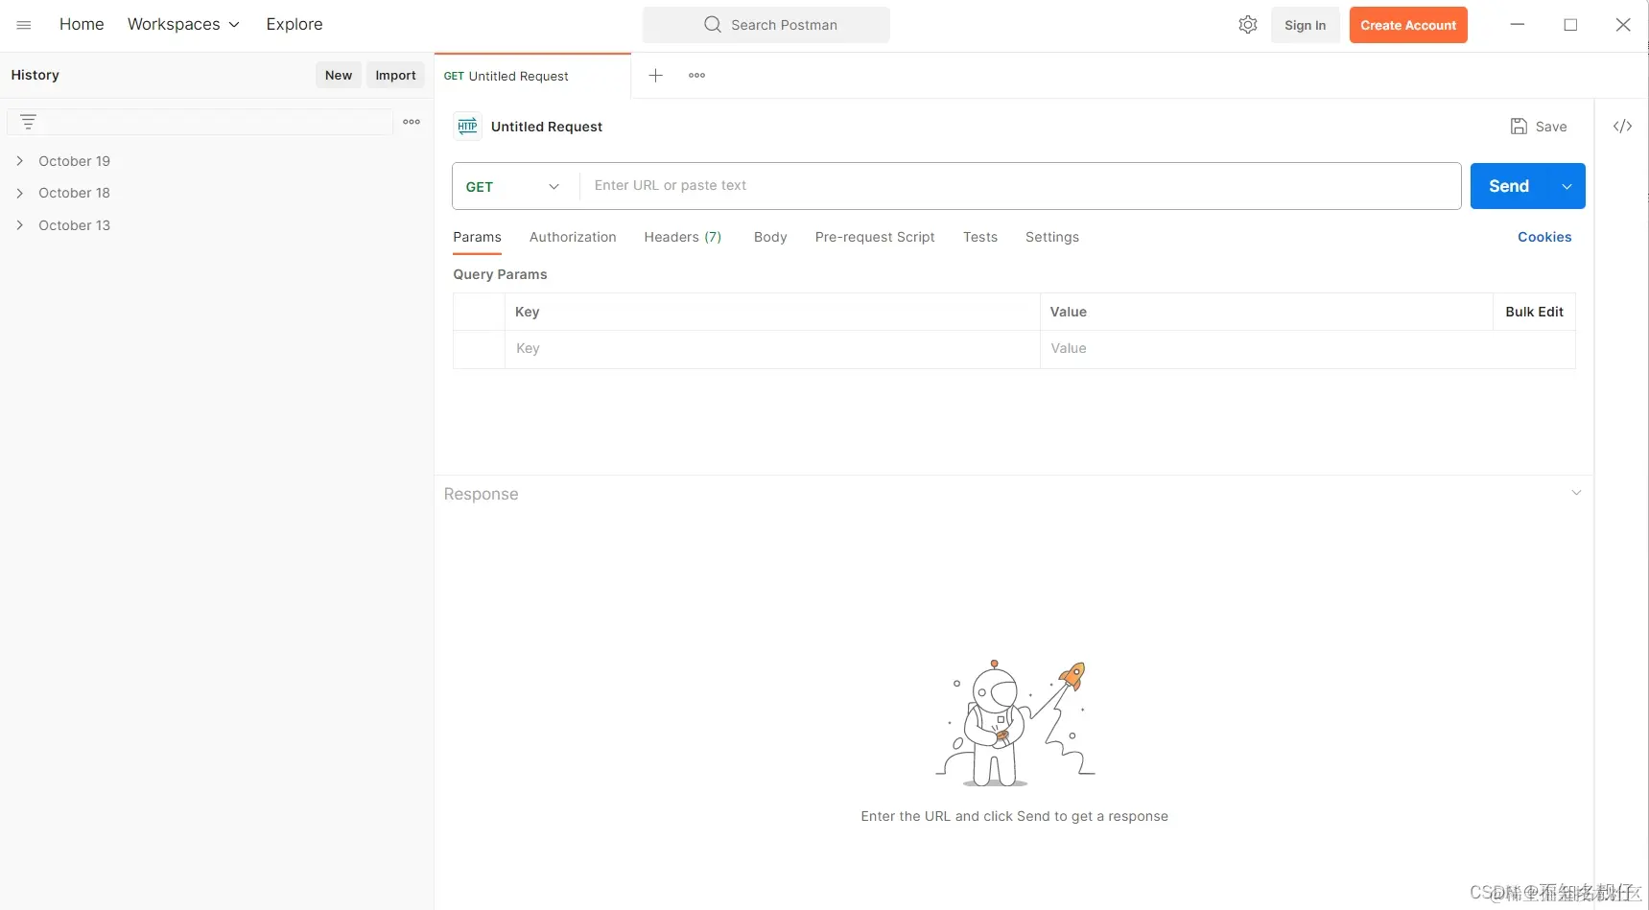Save the Untitled Request

[x=1539, y=127]
